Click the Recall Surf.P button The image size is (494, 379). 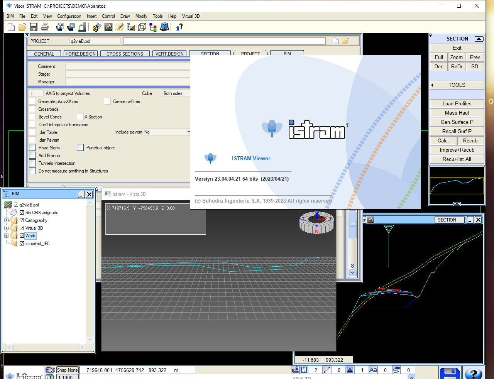[457, 131]
